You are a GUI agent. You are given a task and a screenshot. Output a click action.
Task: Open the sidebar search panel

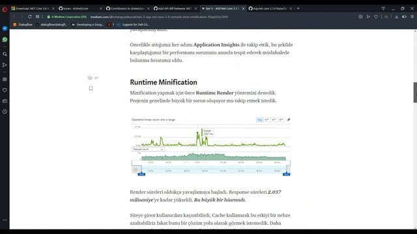click(x=5, y=54)
